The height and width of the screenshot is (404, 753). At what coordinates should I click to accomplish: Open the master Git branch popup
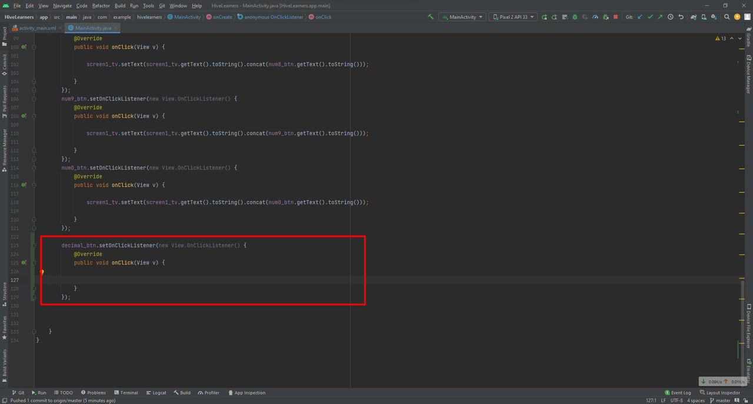pos(719,400)
